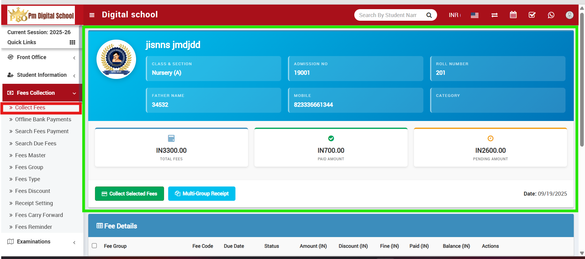Collapse the Fees Collection menu
Image resolution: width=585 pixels, height=259 pixels.
click(x=42, y=93)
